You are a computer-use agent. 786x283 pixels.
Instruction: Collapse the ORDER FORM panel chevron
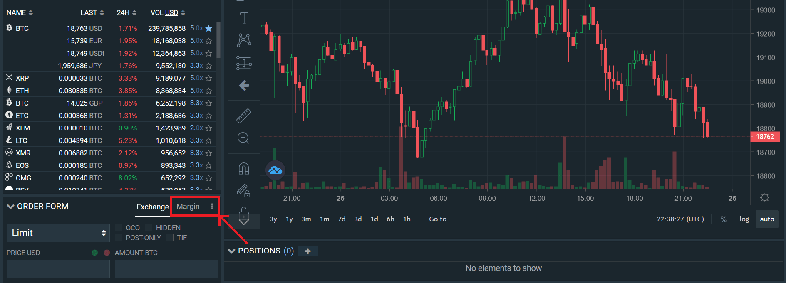(11, 207)
